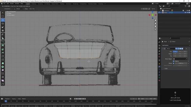Select the Smooth tool
This screenshot has width=191, height=107.
click(x=3, y=70)
